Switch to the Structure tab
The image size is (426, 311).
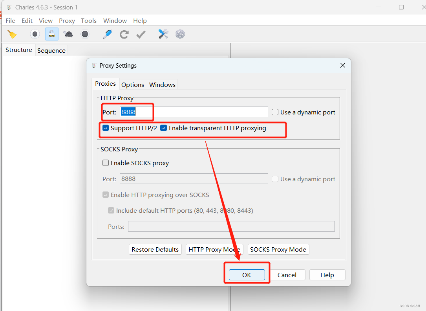[19, 50]
